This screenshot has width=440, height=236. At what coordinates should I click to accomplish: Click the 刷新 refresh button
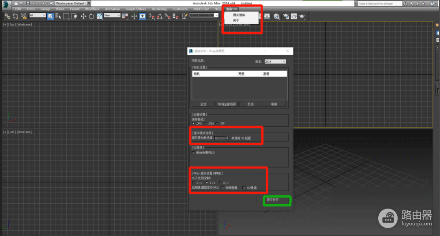(274, 104)
